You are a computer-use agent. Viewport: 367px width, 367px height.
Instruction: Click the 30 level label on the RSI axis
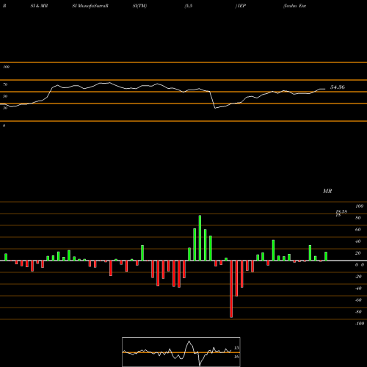5,108
